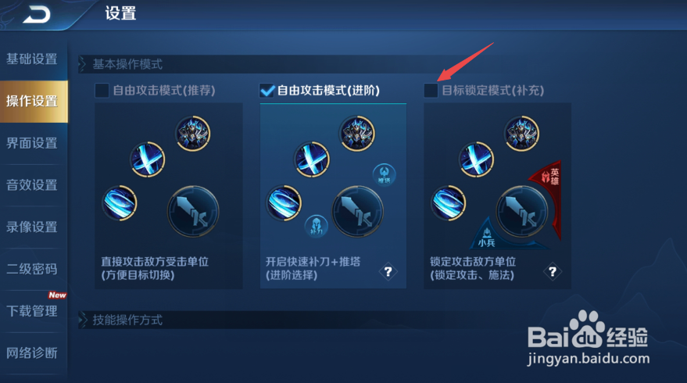Screen dimensions: 687x383
Task: Switch to the 界面设置 tab
Action: pyautogui.click(x=32, y=143)
